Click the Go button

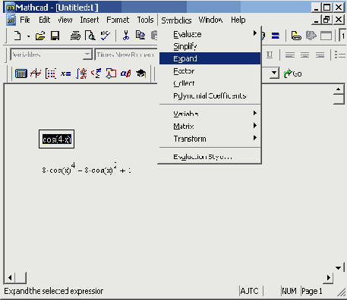293,73
